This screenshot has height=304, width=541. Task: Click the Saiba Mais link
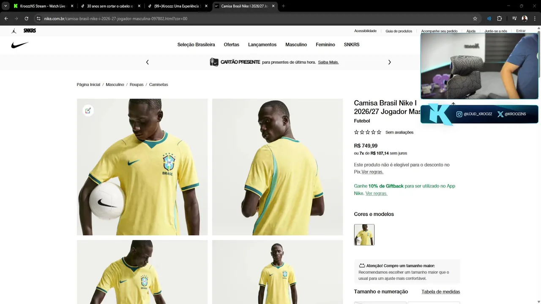pyautogui.click(x=328, y=62)
